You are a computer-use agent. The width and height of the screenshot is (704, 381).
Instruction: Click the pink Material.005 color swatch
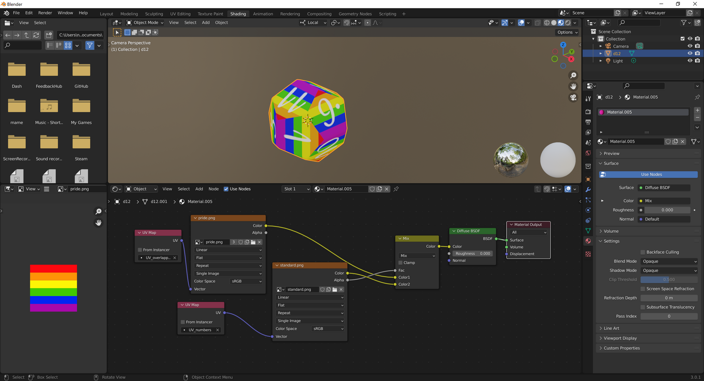(602, 112)
